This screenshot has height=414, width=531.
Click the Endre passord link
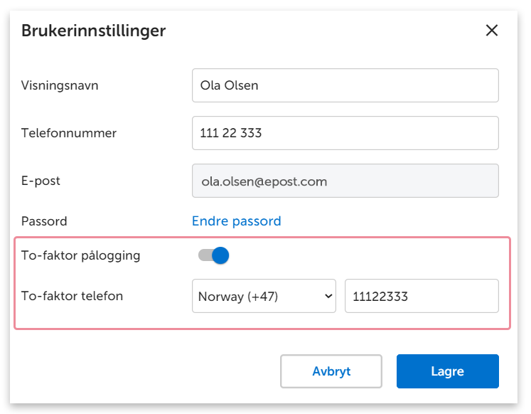tap(237, 221)
